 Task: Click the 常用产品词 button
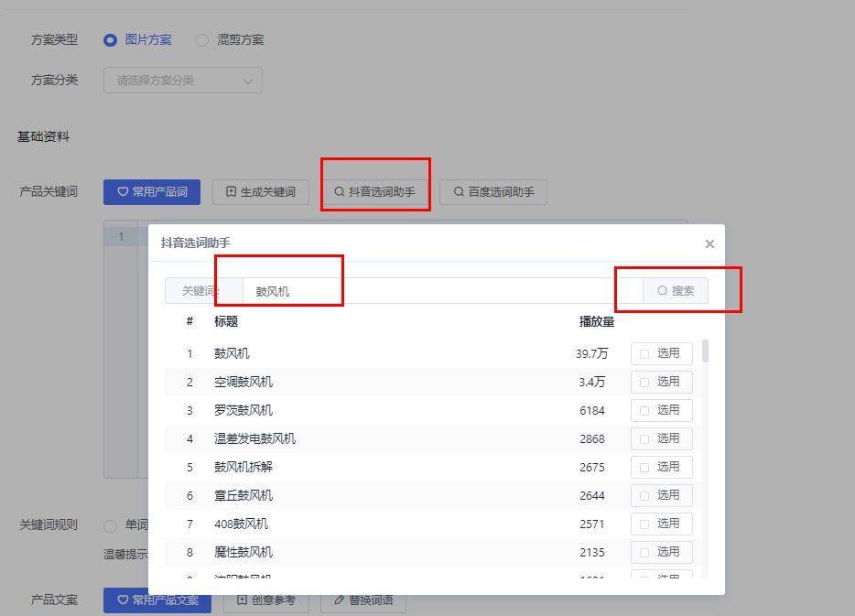pos(152,192)
